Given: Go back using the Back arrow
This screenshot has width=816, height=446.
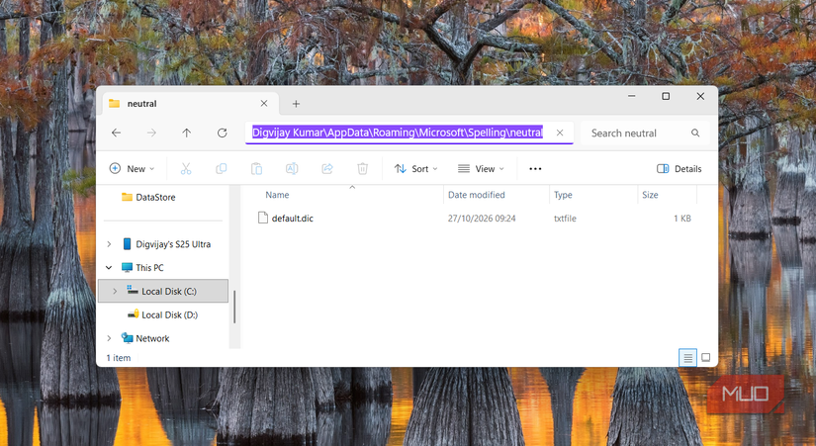Looking at the screenshot, I should coord(116,134).
